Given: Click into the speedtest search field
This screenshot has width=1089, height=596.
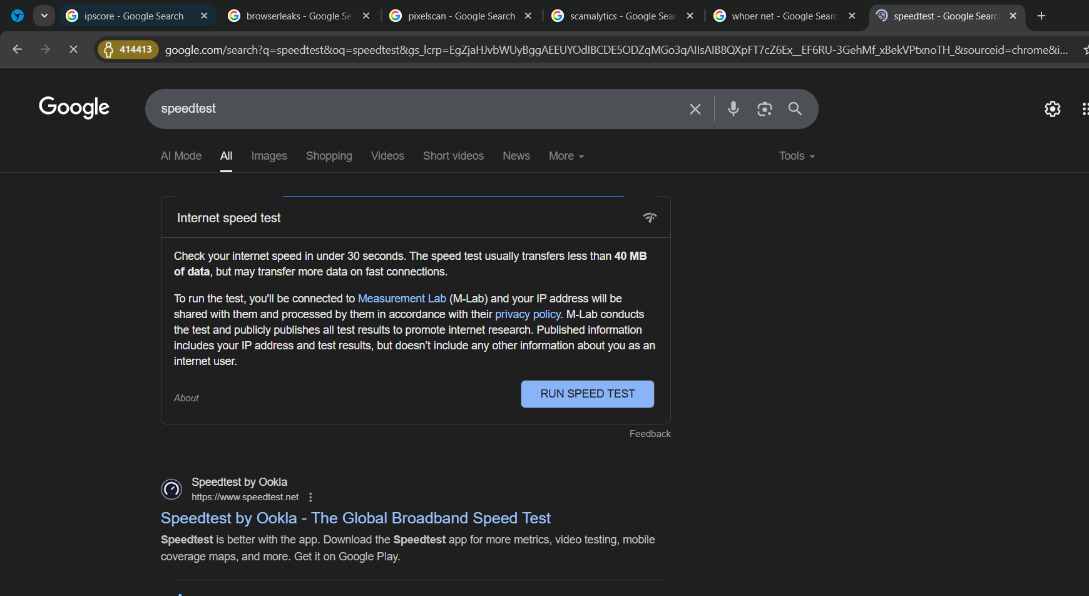Looking at the screenshot, I should click(x=413, y=109).
